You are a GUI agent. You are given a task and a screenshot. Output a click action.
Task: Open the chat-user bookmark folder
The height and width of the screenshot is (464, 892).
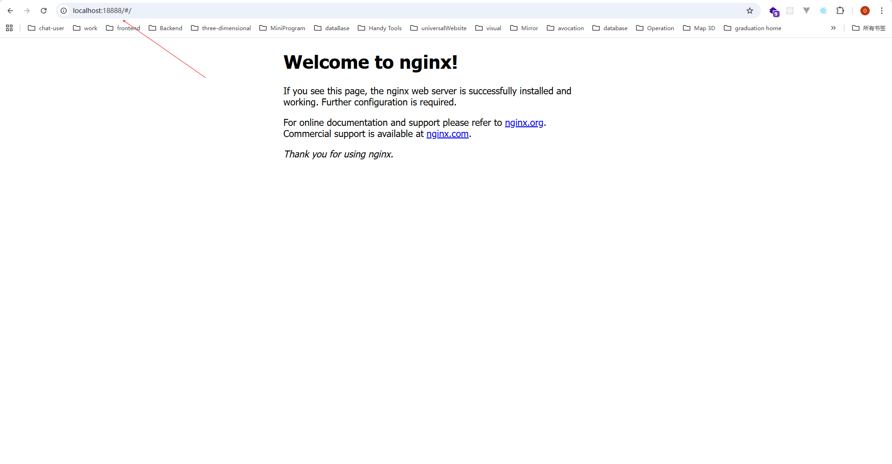[x=46, y=28]
